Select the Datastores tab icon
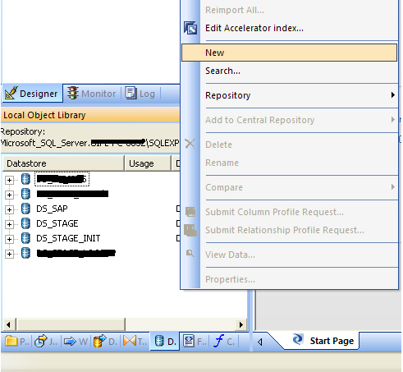403x372 pixels. click(x=159, y=341)
